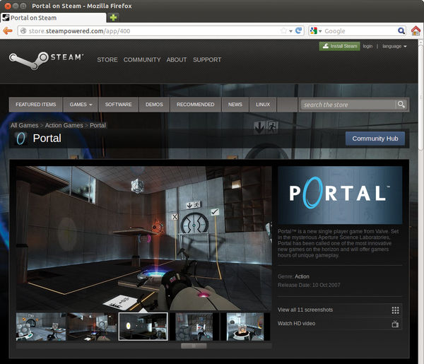The width and height of the screenshot is (424, 364).
Task: Click the Google search magnifier icon
Action: click(x=401, y=31)
